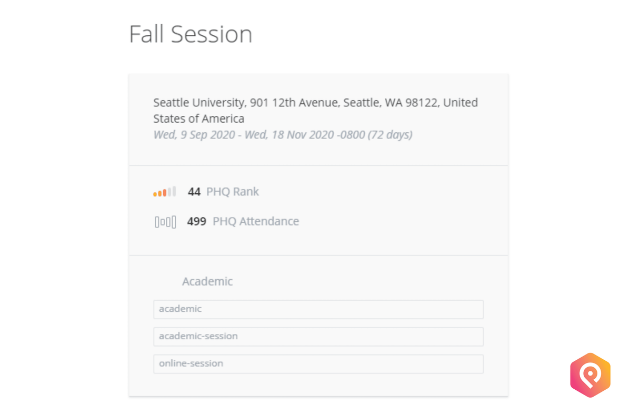Click the smallest bar in the rank icon

(155, 194)
